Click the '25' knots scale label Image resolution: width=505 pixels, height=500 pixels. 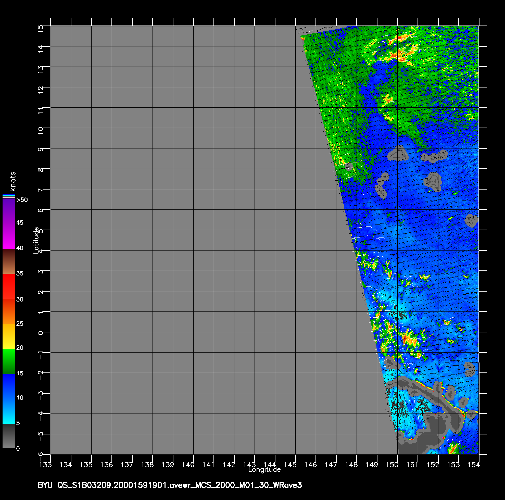[x=20, y=323]
